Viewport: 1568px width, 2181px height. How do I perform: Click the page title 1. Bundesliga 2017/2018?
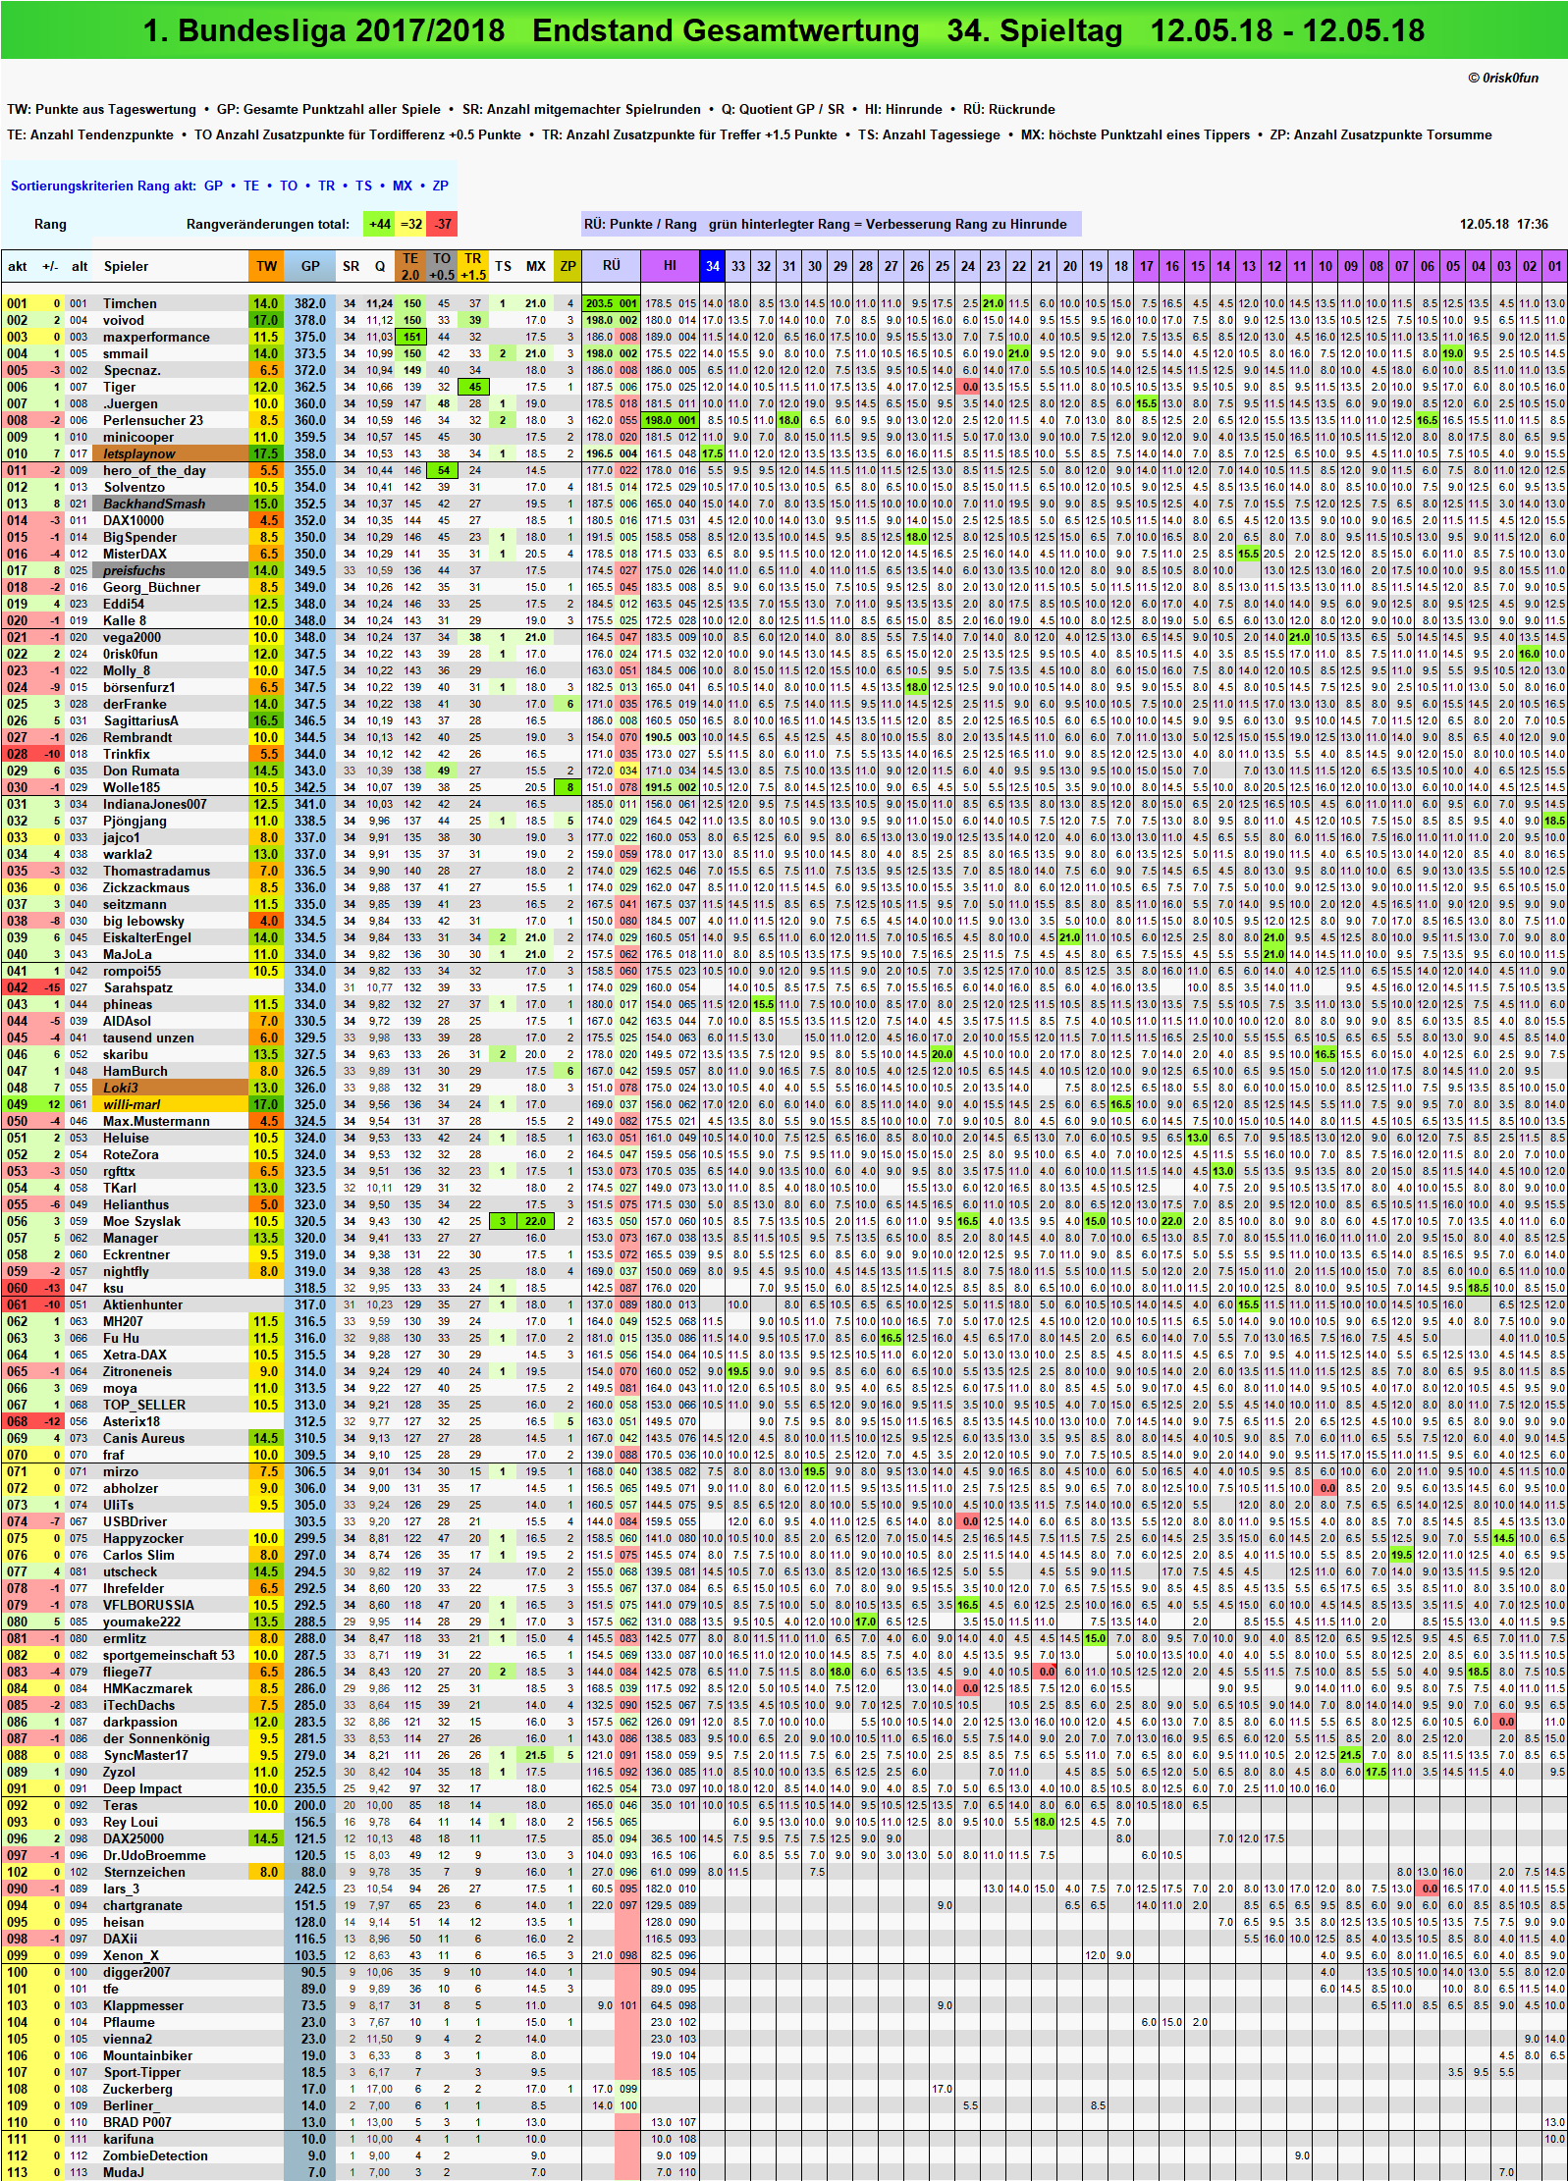point(324,30)
